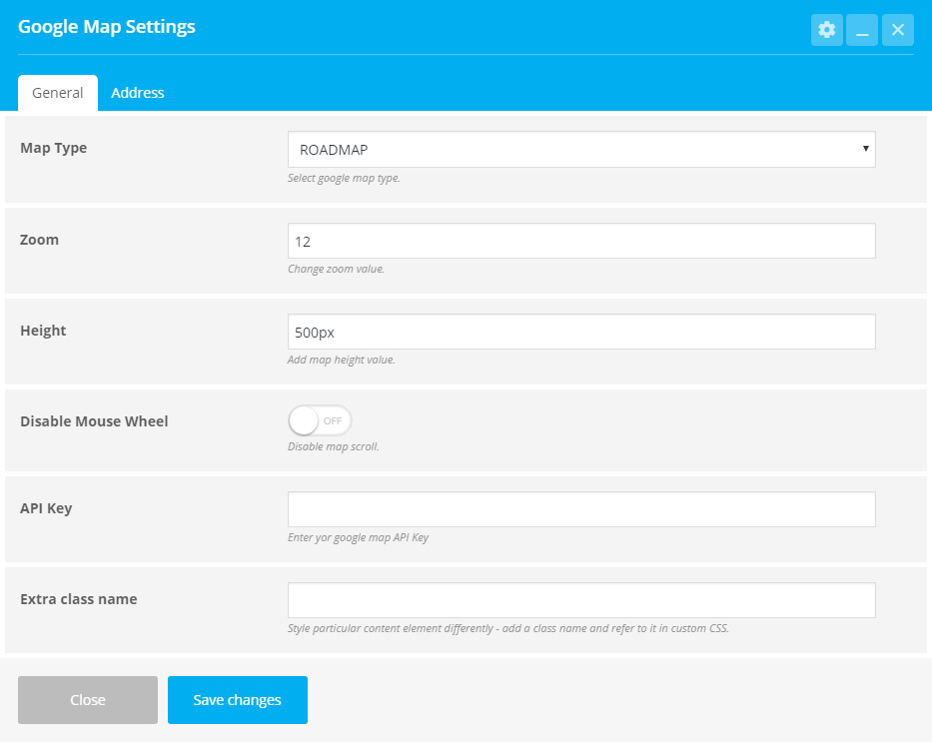
Task: Switch to the Address tab
Action: (137, 93)
